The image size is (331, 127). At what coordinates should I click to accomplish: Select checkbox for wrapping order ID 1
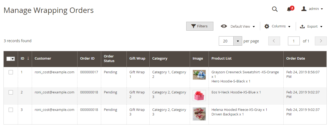click(11, 72)
